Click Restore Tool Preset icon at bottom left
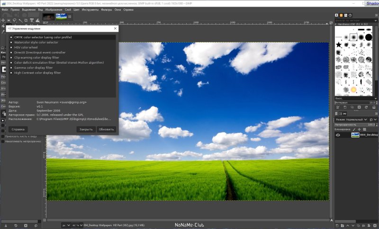This screenshot has height=229, width=379. 16,226
